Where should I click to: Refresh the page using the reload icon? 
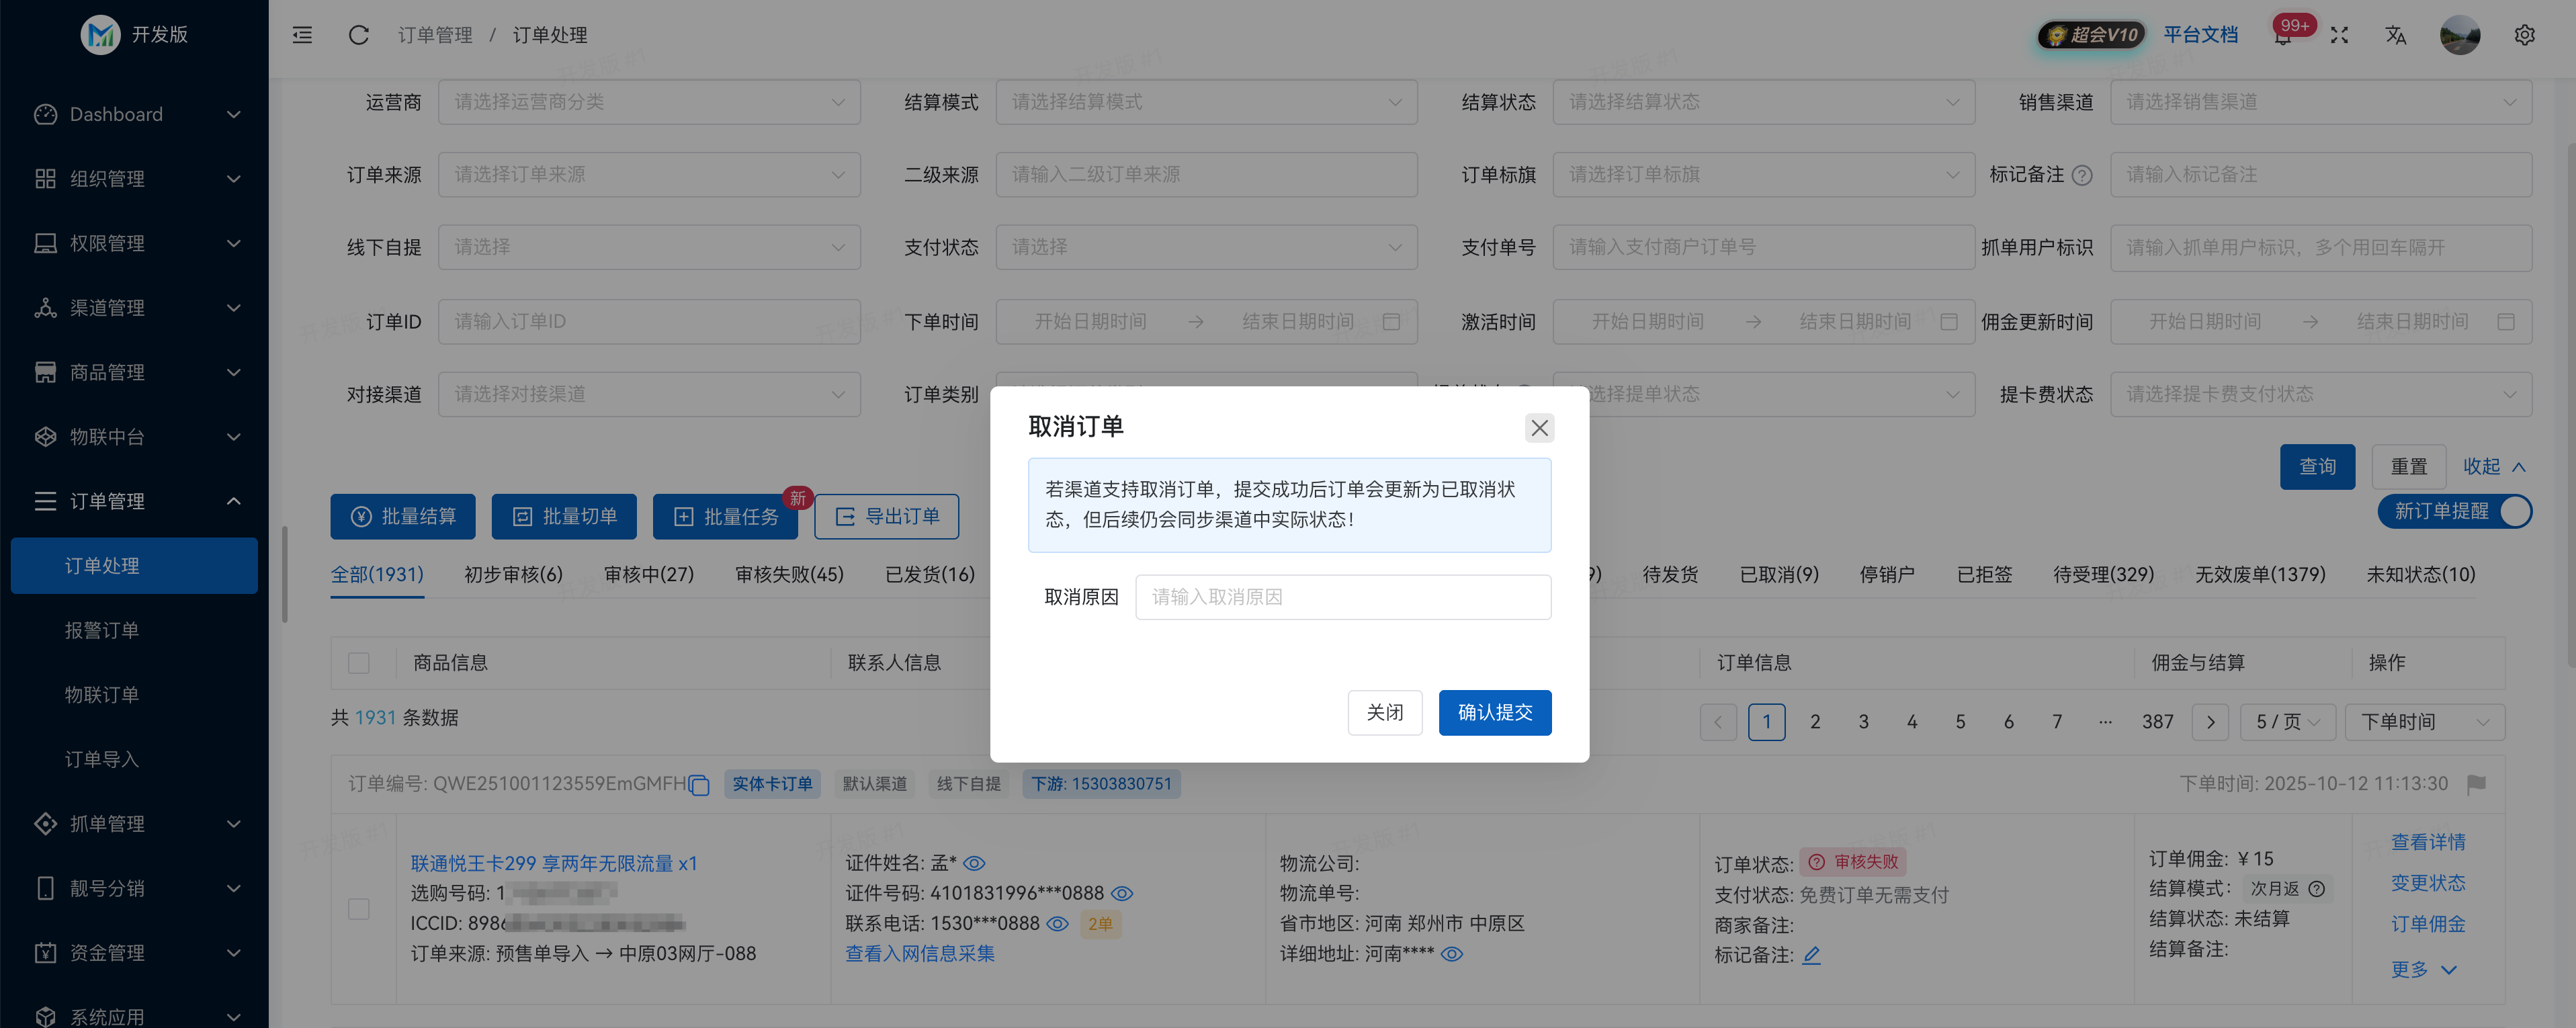[358, 35]
